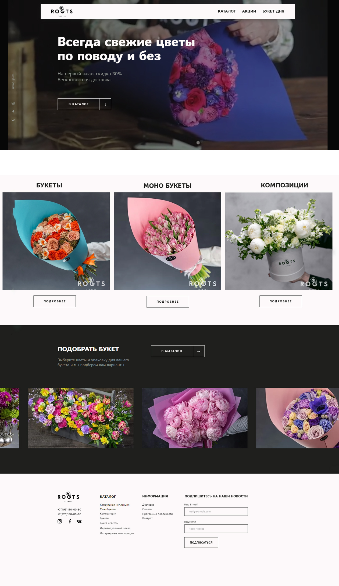The height and width of the screenshot is (586, 339).
Task: Open the КОМПОЗИЦИИ category photo
Action: click(x=279, y=241)
